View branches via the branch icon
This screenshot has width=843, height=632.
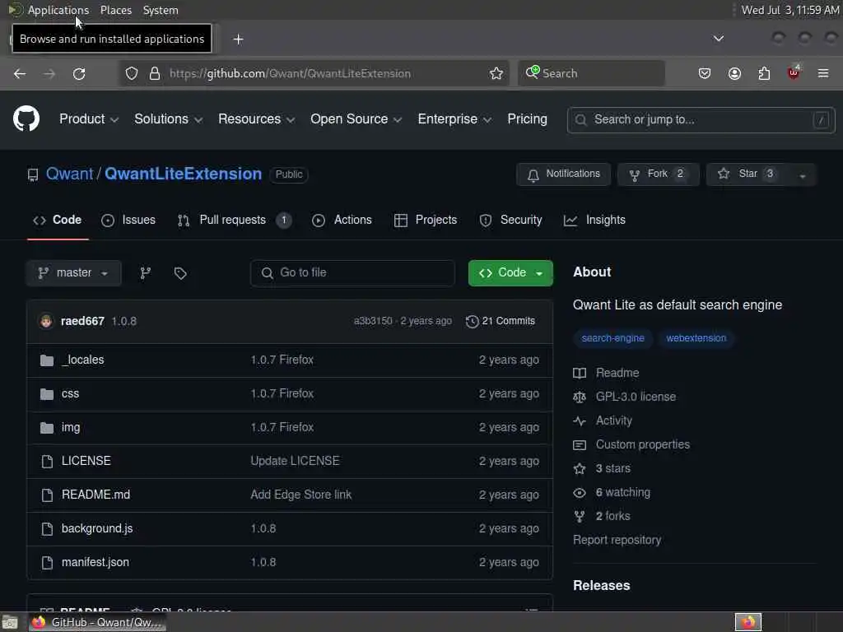[x=145, y=273]
